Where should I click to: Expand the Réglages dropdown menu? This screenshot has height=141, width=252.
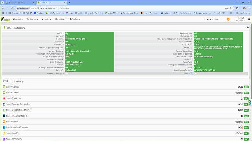click(x=76, y=19)
